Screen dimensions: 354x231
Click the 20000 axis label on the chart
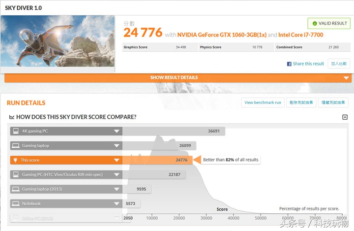[179, 218]
